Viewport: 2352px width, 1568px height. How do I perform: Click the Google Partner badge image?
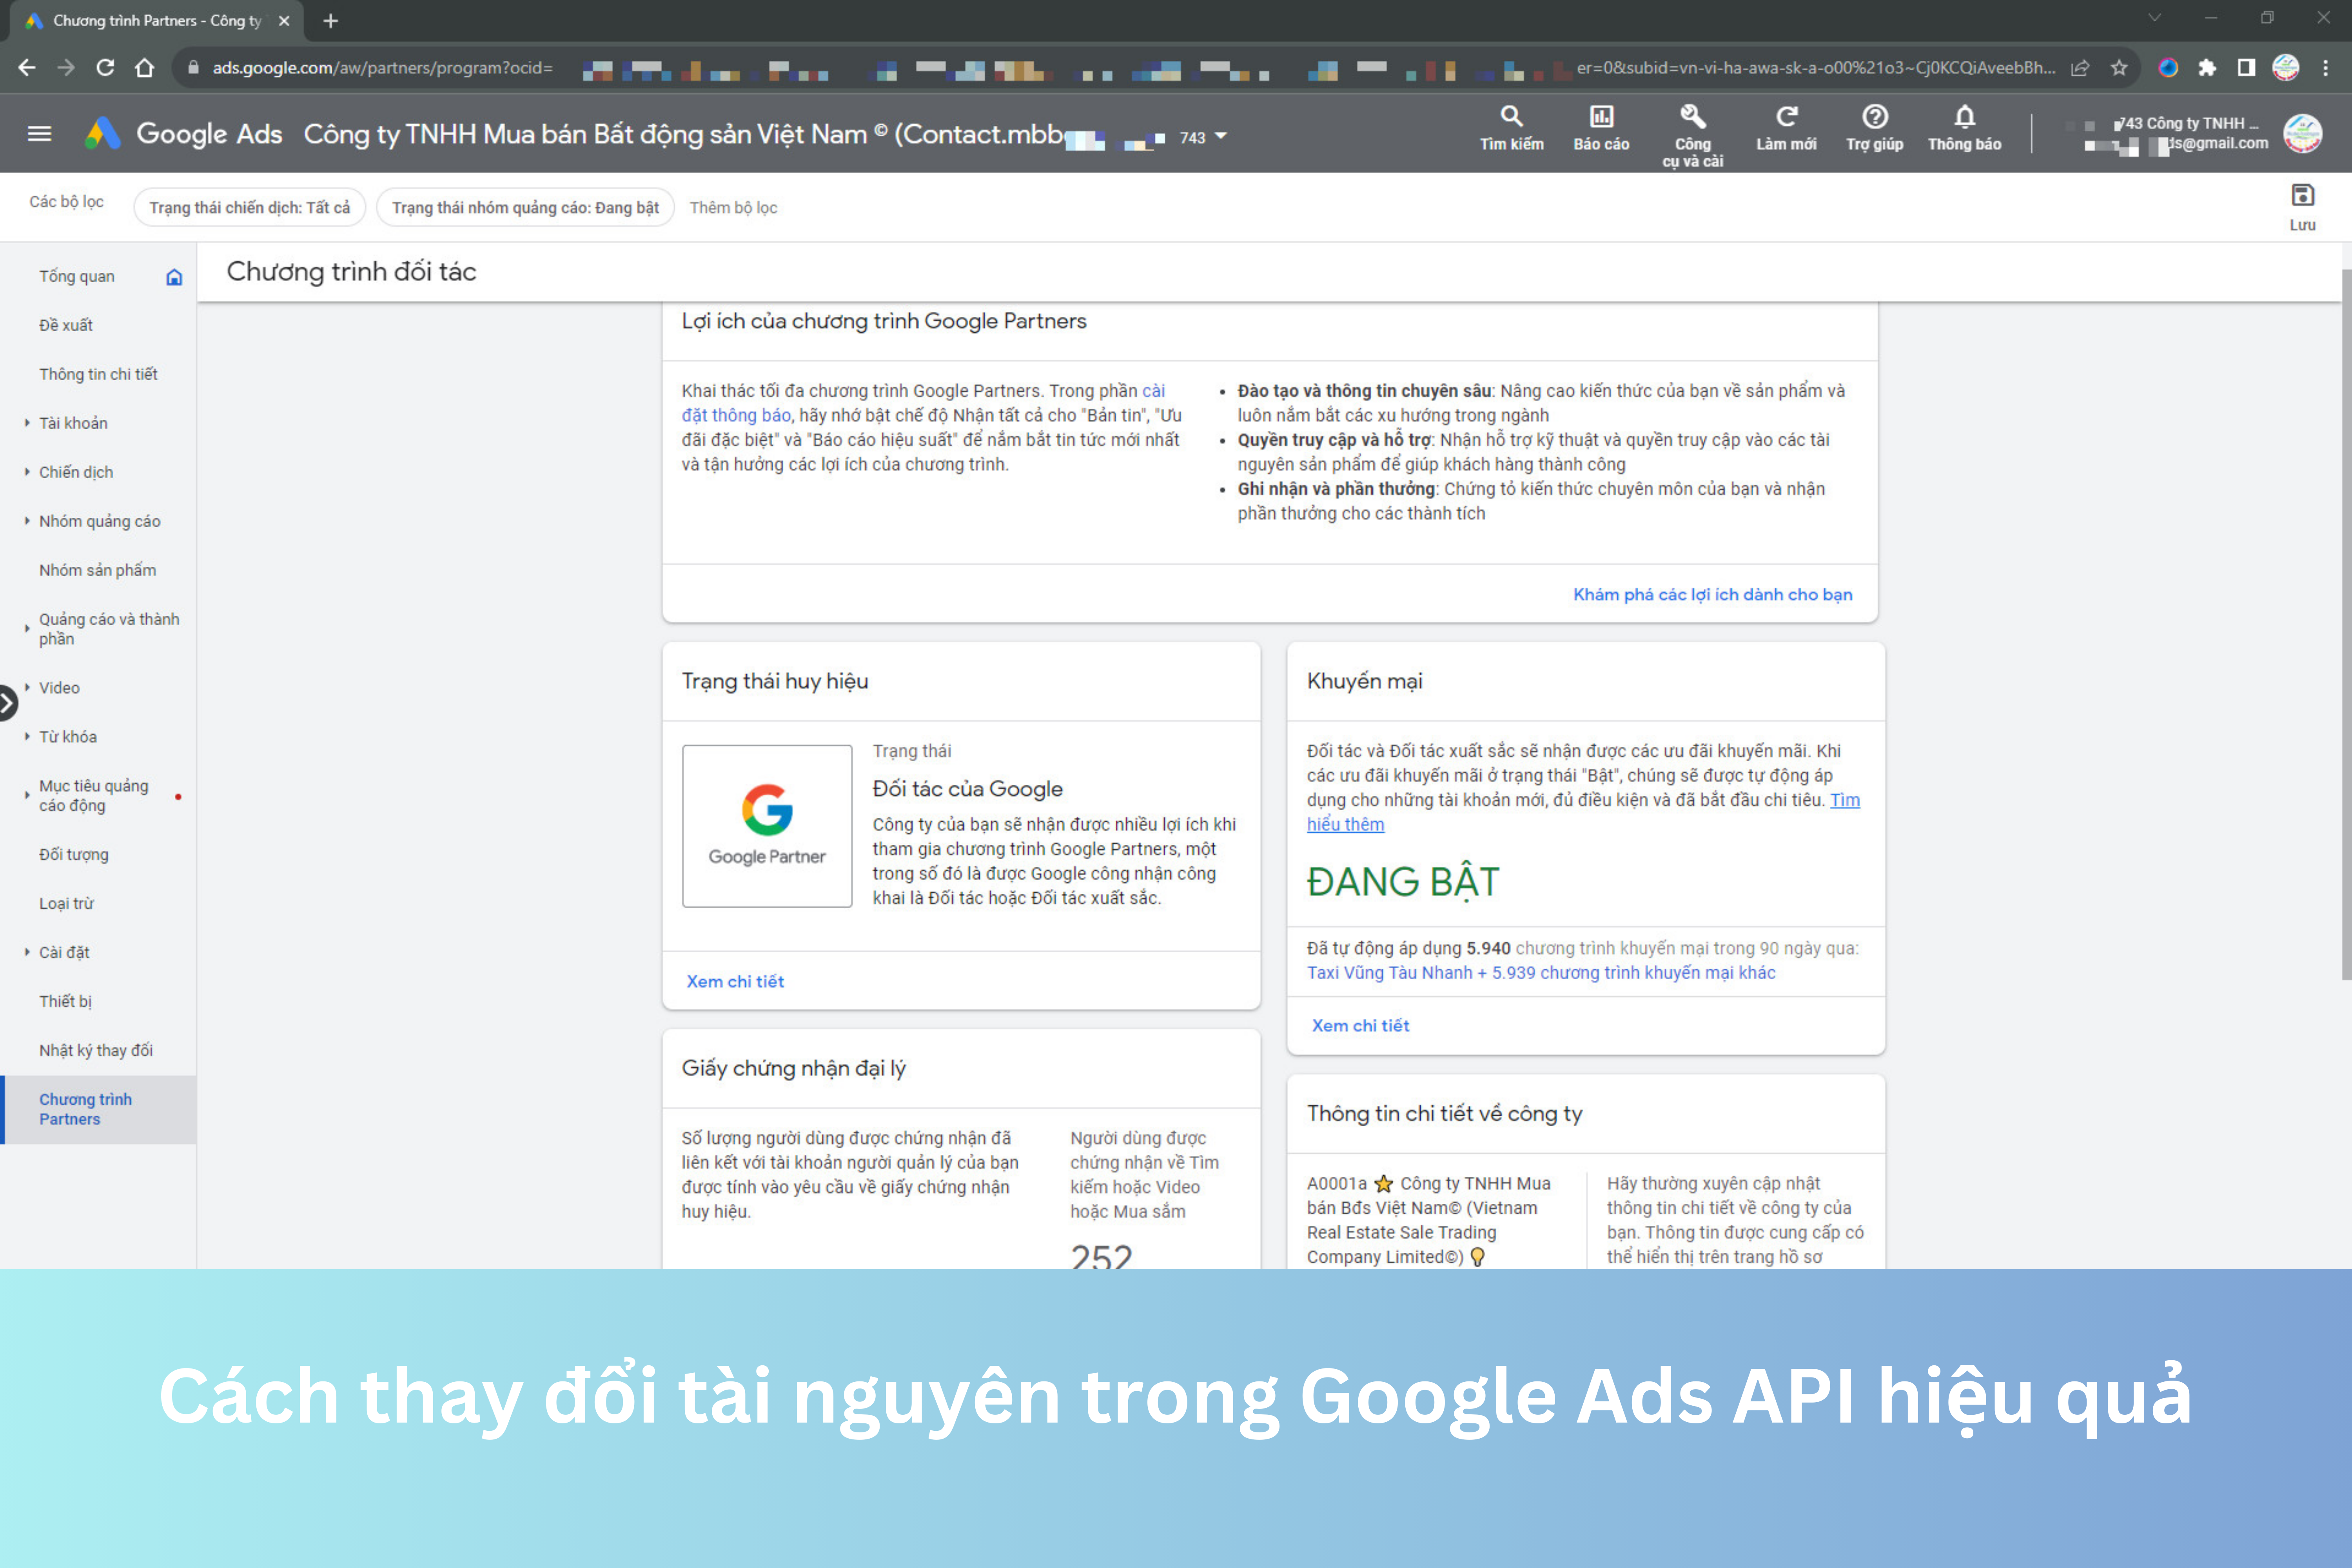[767, 826]
